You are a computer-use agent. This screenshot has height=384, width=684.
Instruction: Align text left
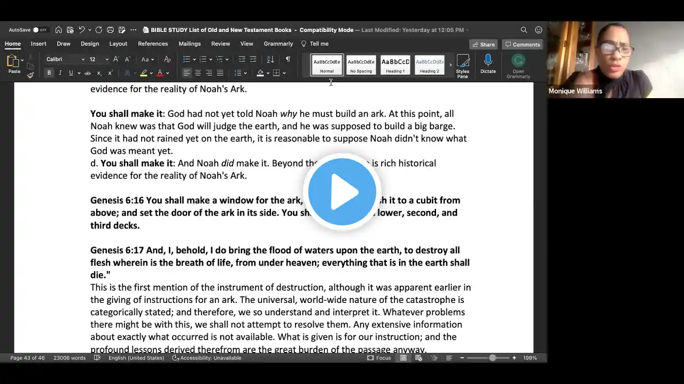click(186, 73)
